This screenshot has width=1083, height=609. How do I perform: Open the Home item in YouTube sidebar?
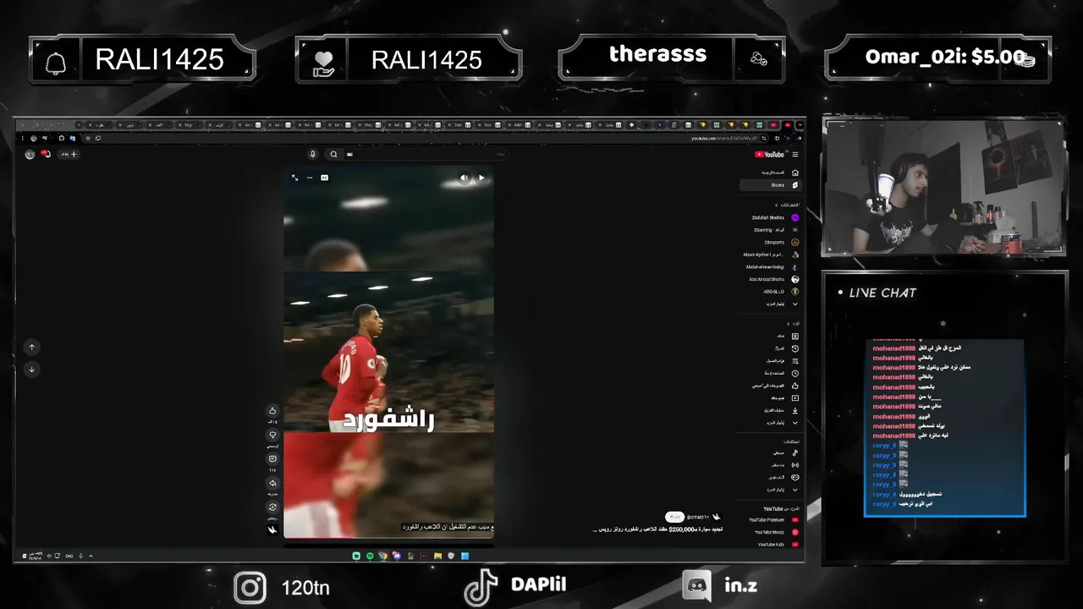click(x=770, y=173)
